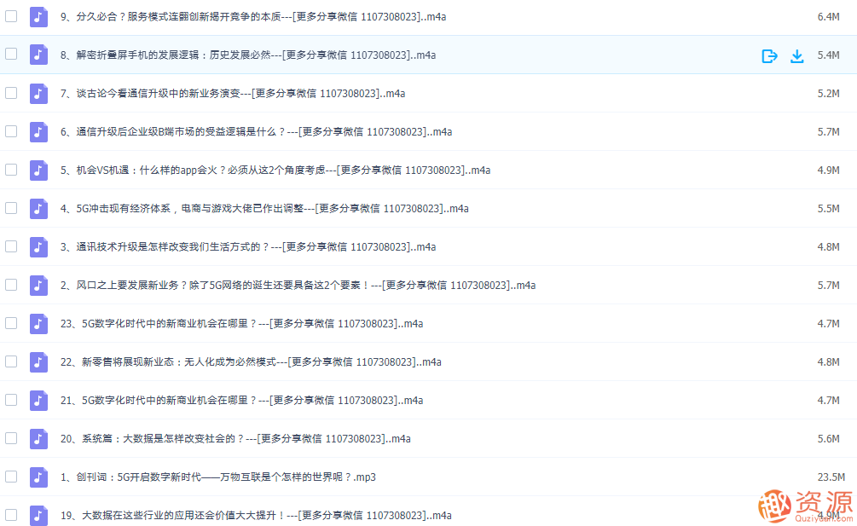Open file name 21、5G数字化时代中的新商业机会
Screen dimensions: 857x526
[241, 401]
